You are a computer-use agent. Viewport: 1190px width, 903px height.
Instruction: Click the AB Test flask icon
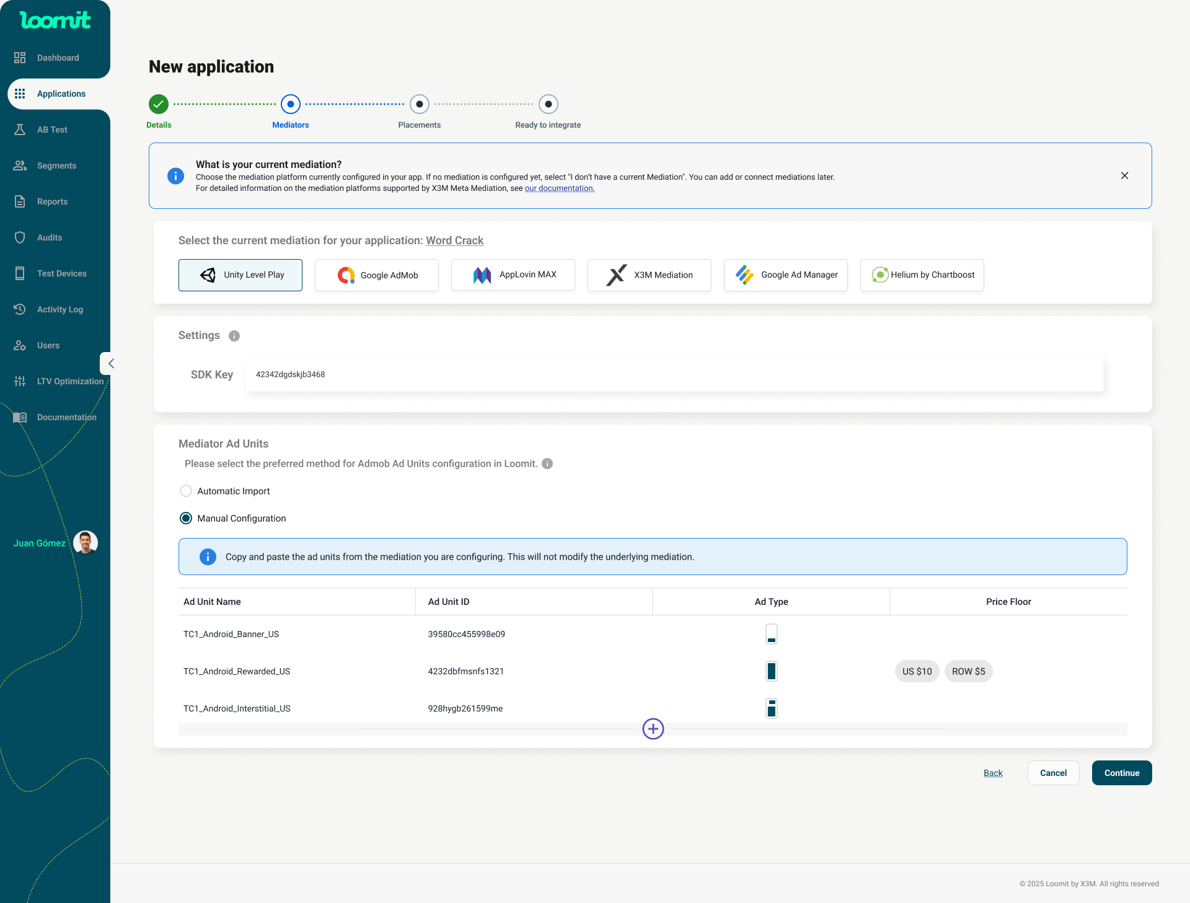(x=20, y=130)
